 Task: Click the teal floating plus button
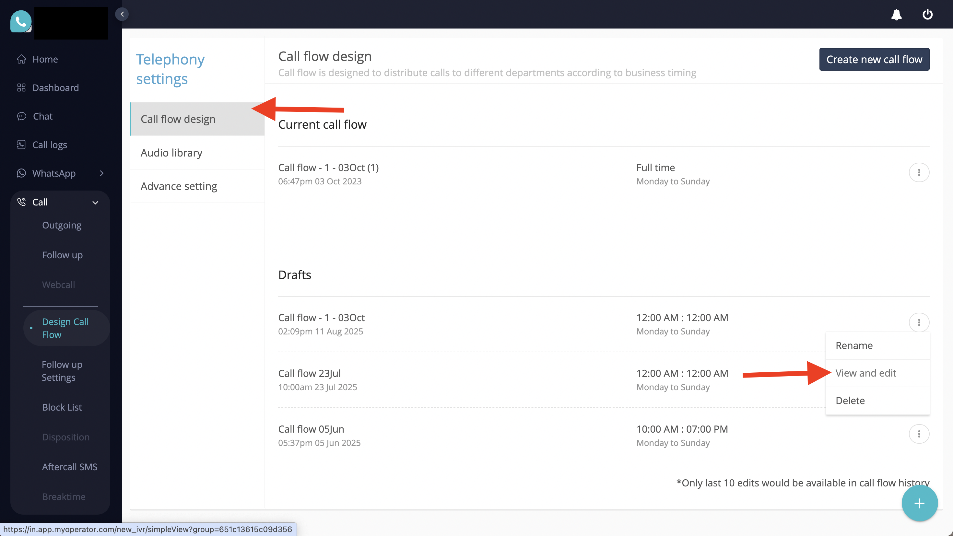pos(919,503)
